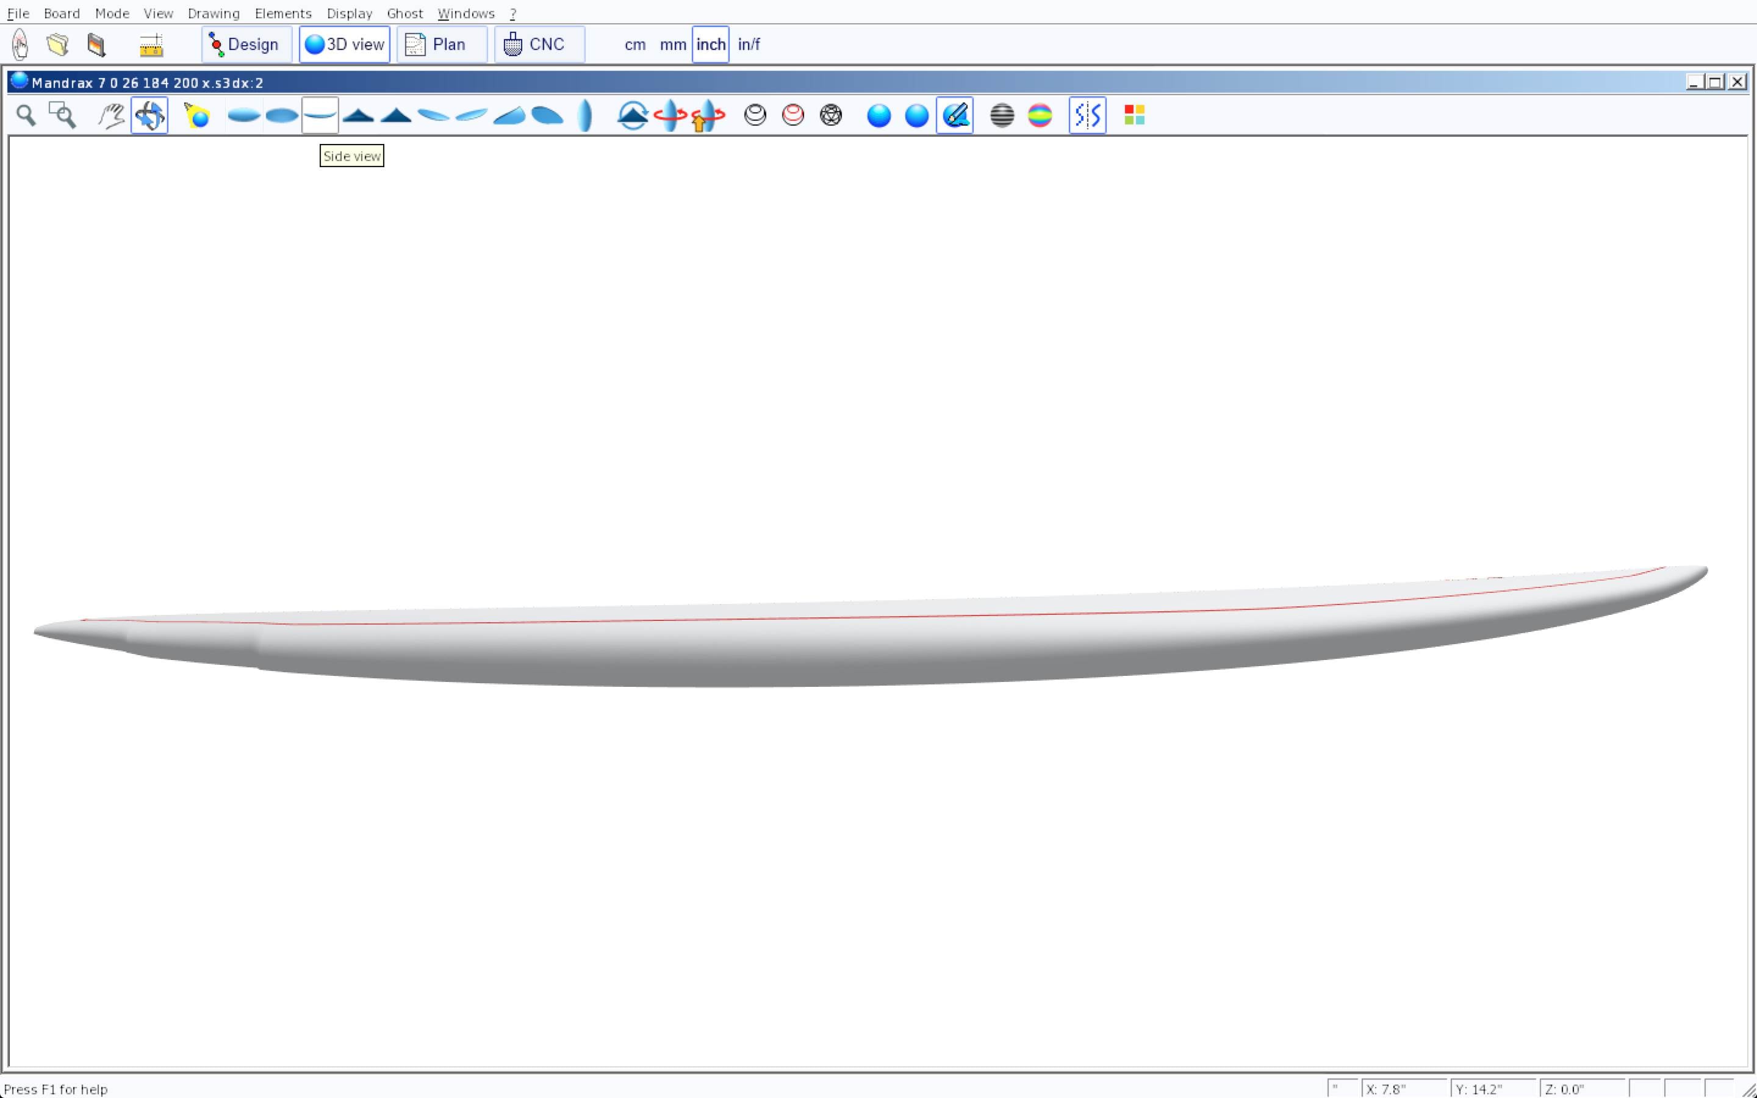Toggle the 3D rotate tool
This screenshot has height=1098, width=1757.
(x=149, y=115)
